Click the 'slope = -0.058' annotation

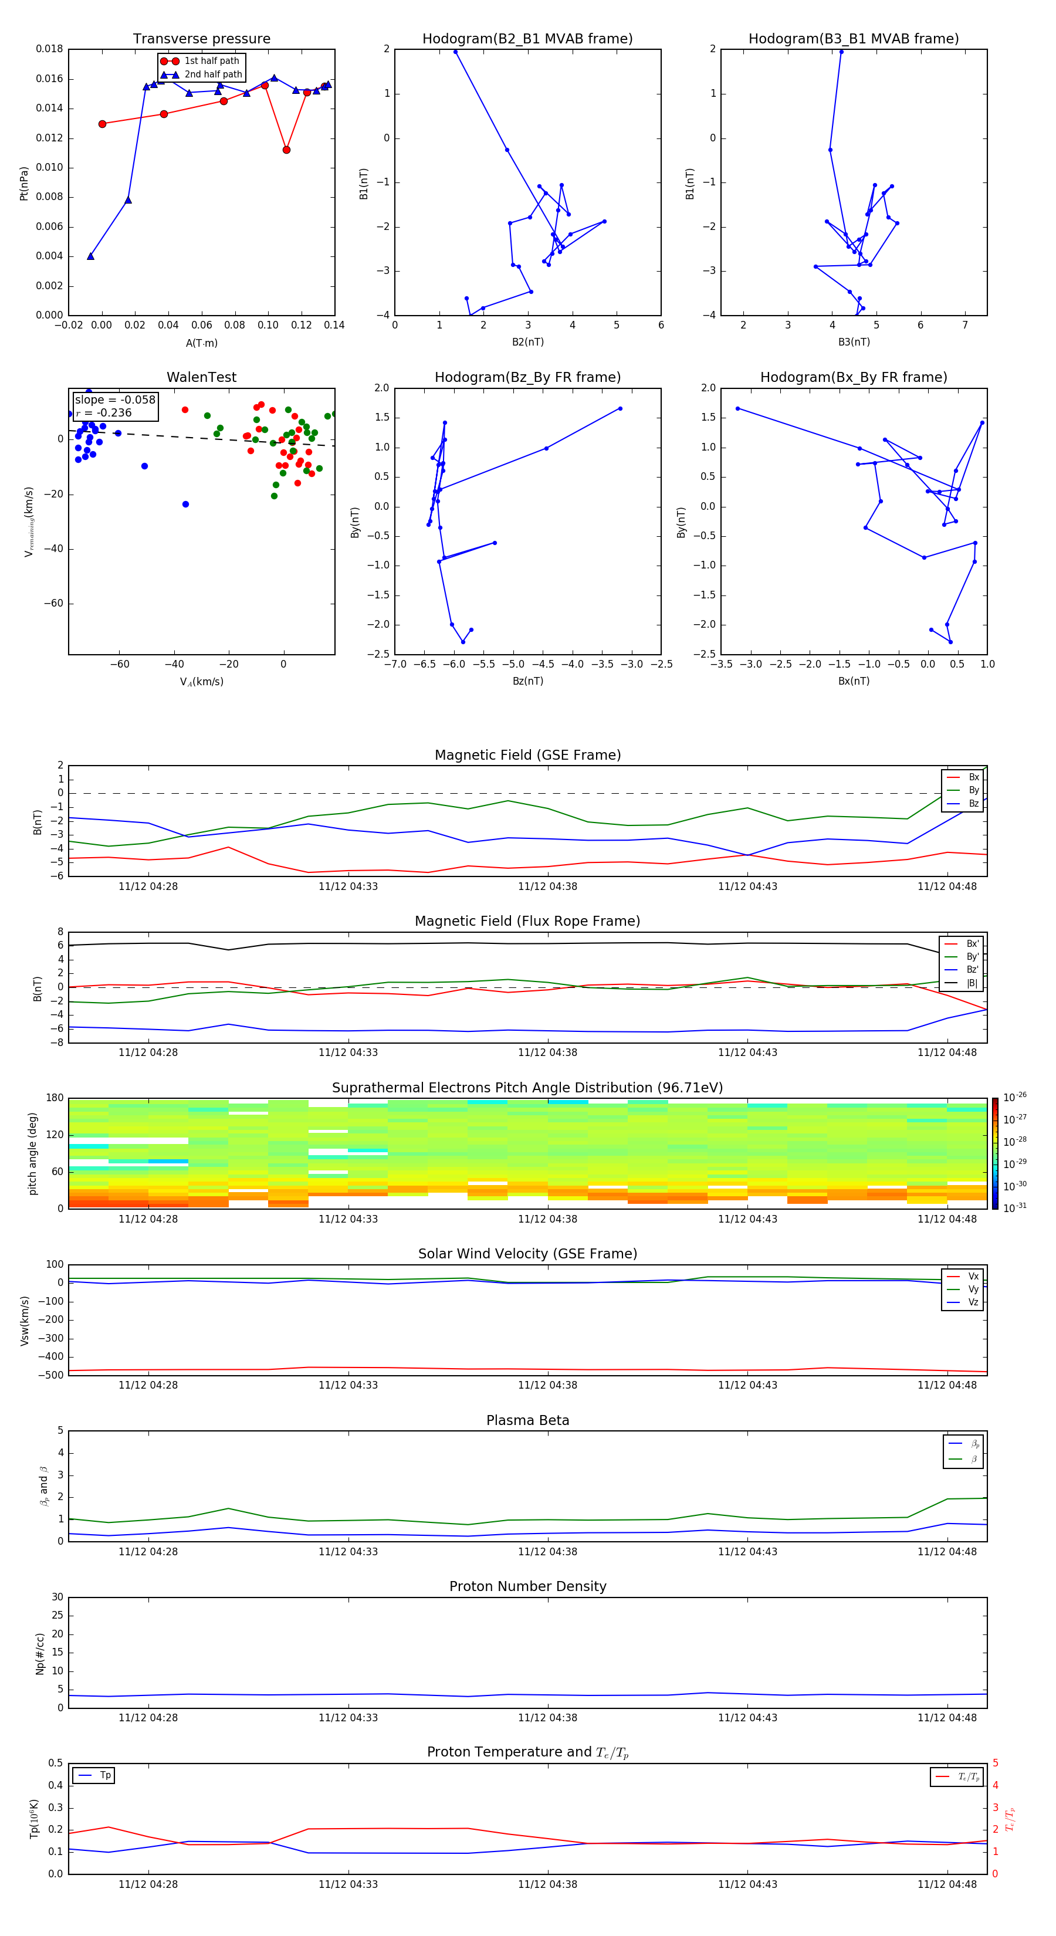click(x=115, y=400)
